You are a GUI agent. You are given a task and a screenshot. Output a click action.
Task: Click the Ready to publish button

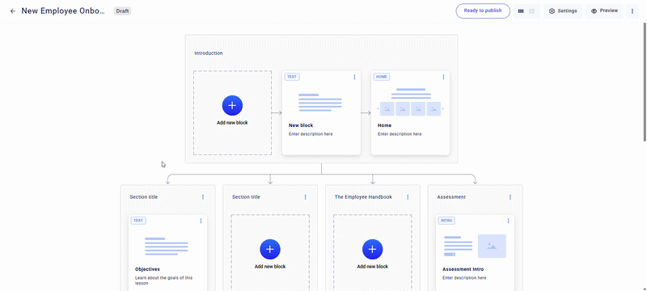pyautogui.click(x=483, y=11)
